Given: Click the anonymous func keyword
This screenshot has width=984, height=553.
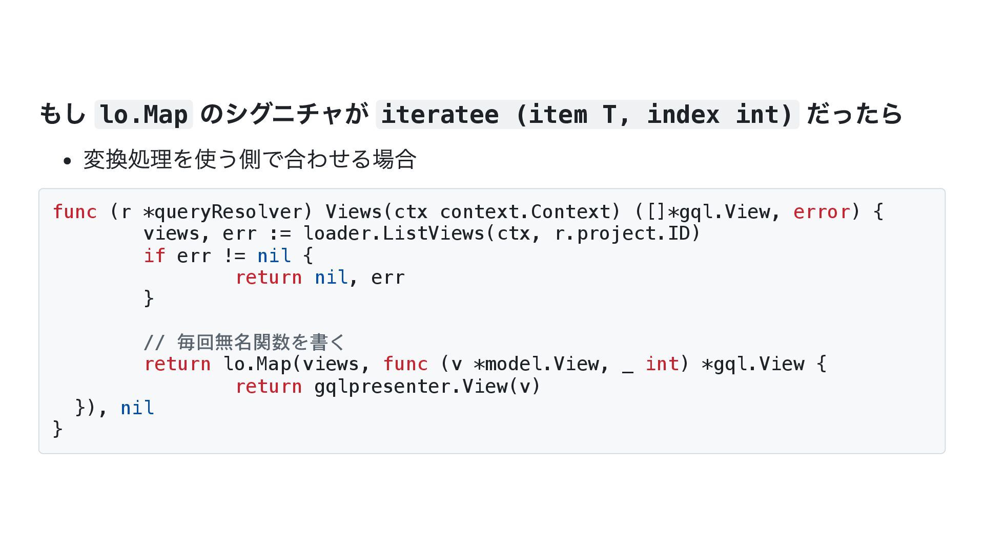Looking at the screenshot, I should [405, 364].
